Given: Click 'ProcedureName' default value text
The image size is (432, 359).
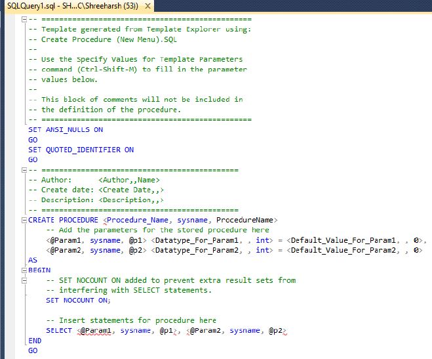Looking at the screenshot, I should (245, 220).
